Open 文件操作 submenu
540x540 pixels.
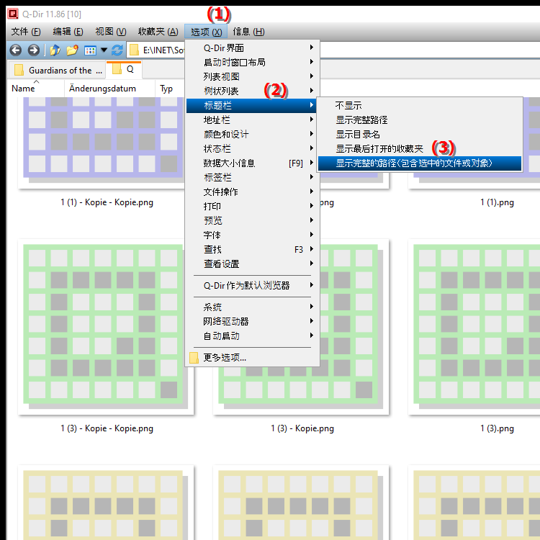[253, 192]
